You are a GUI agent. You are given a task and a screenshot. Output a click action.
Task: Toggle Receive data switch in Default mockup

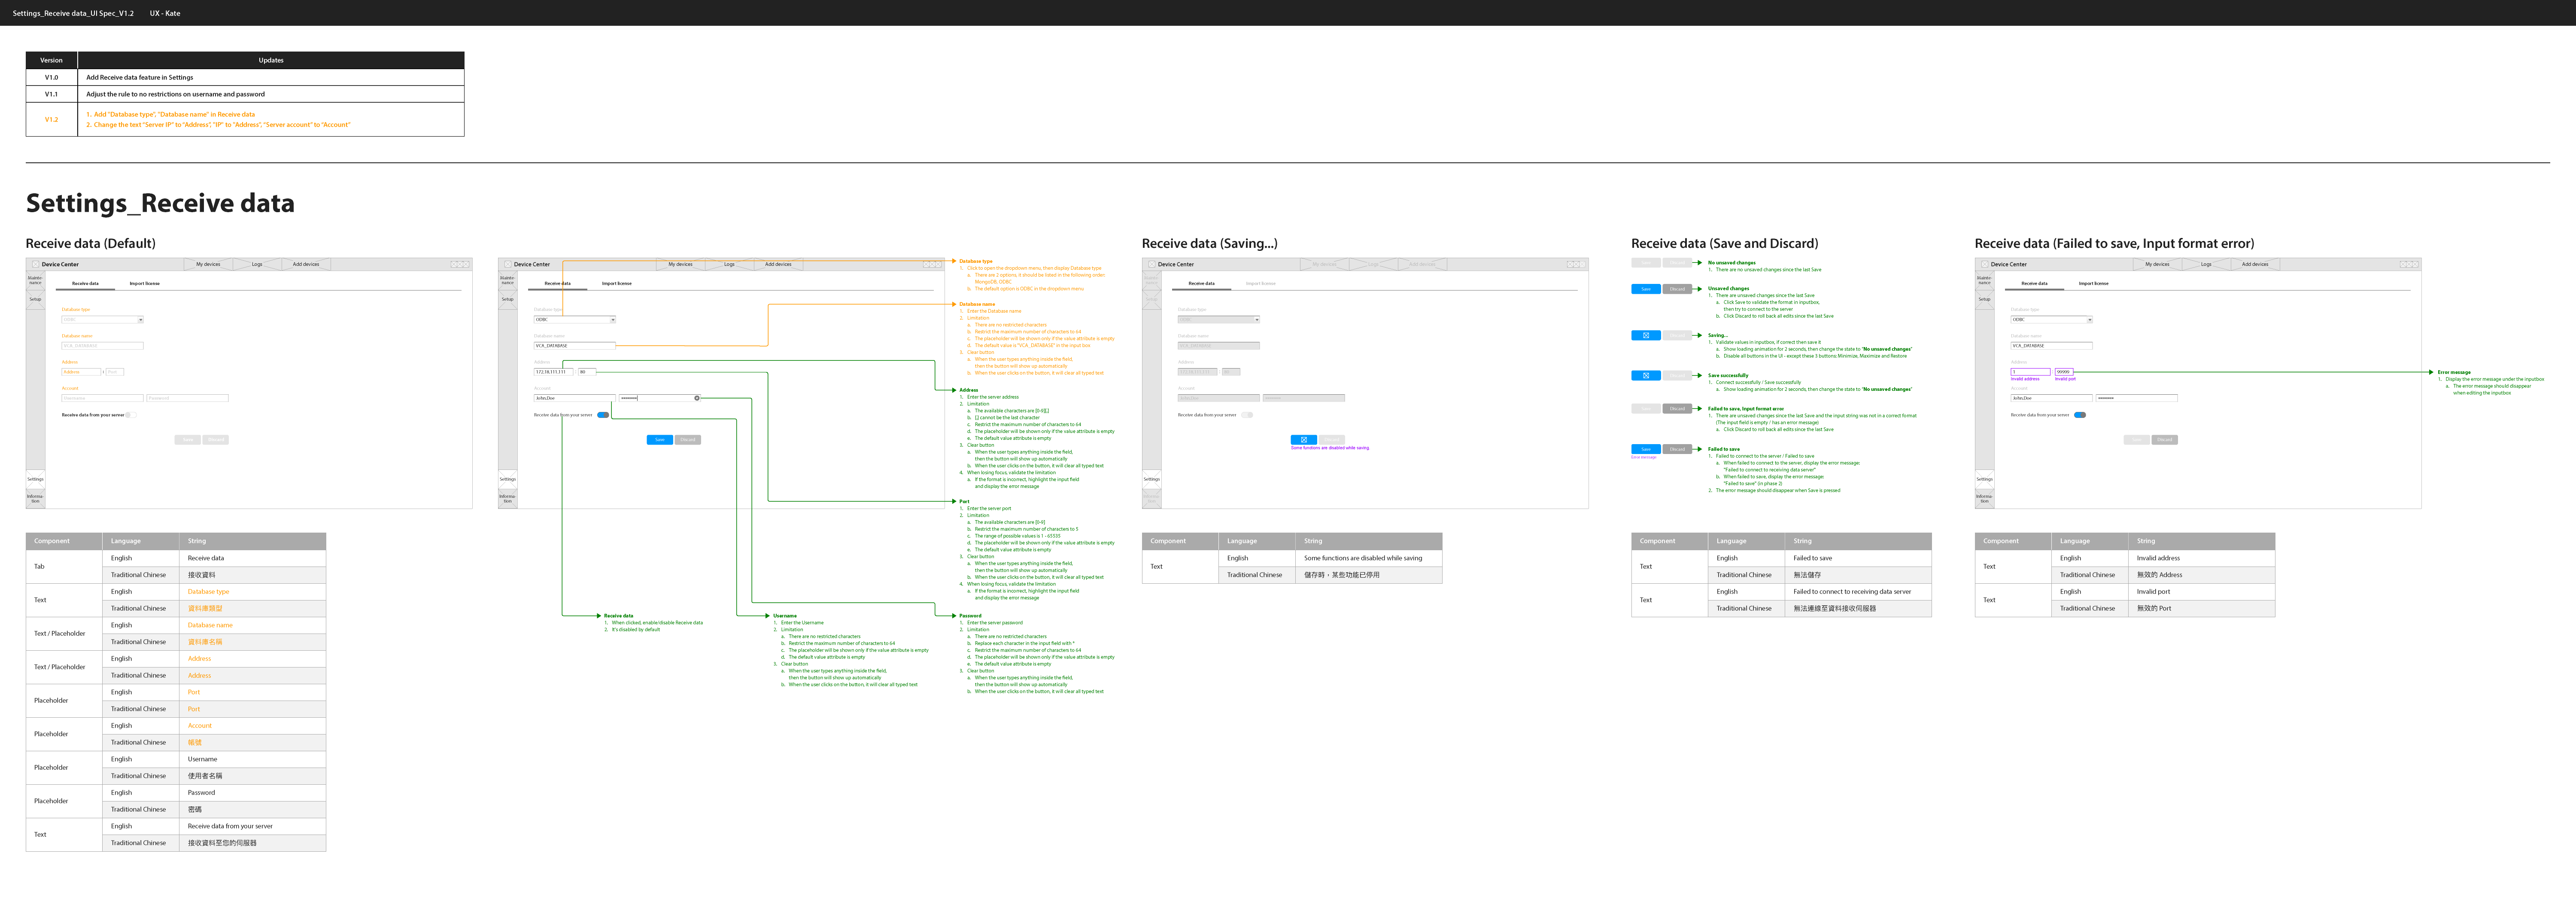click(131, 415)
